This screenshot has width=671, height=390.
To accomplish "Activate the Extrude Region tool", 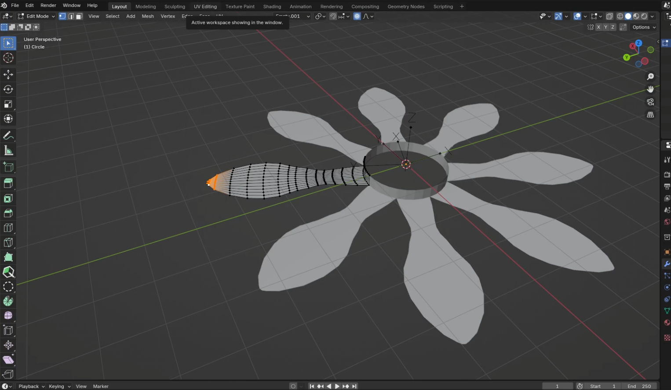I will pyautogui.click(x=8, y=184).
